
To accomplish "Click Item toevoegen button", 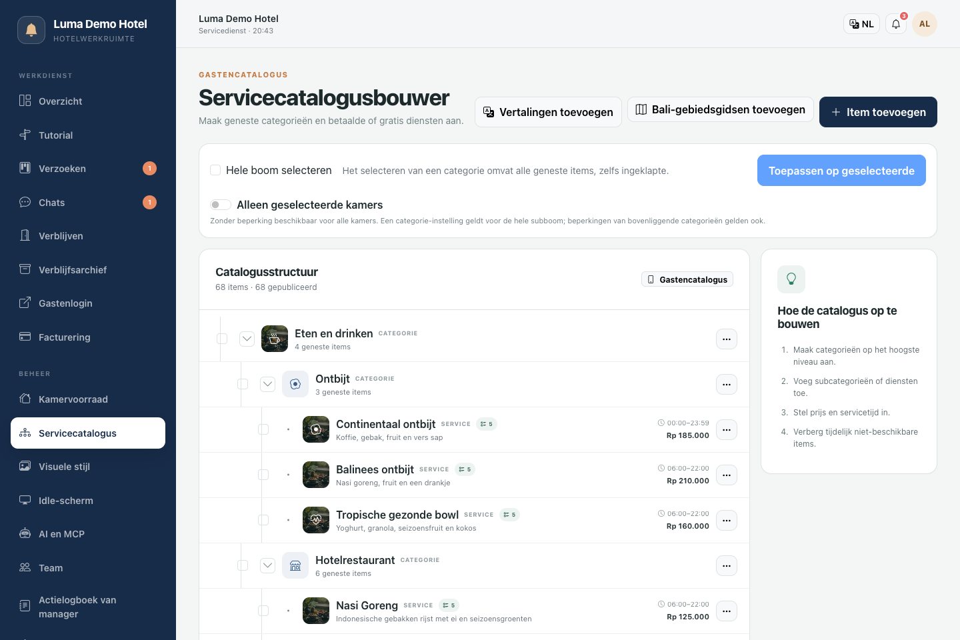I will click(x=878, y=112).
